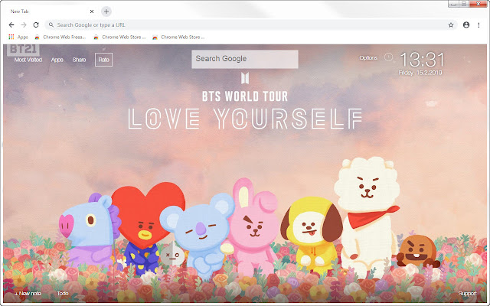Open the third Chrome Web Store bookmark

(178, 37)
